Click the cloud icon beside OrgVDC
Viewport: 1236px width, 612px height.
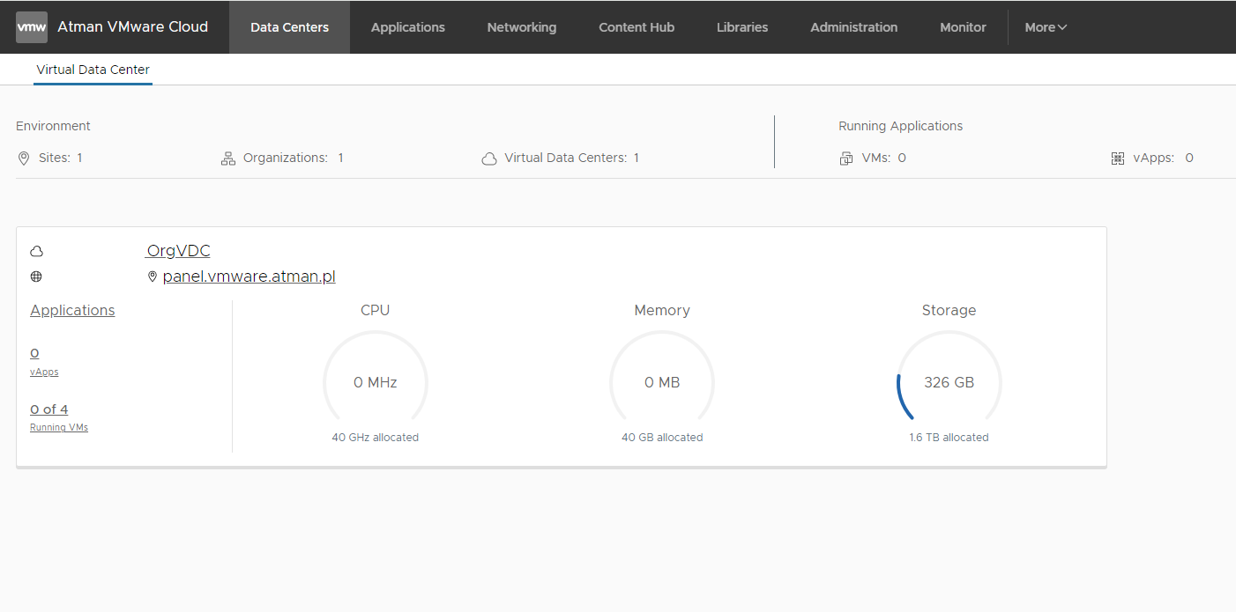(36, 252)
